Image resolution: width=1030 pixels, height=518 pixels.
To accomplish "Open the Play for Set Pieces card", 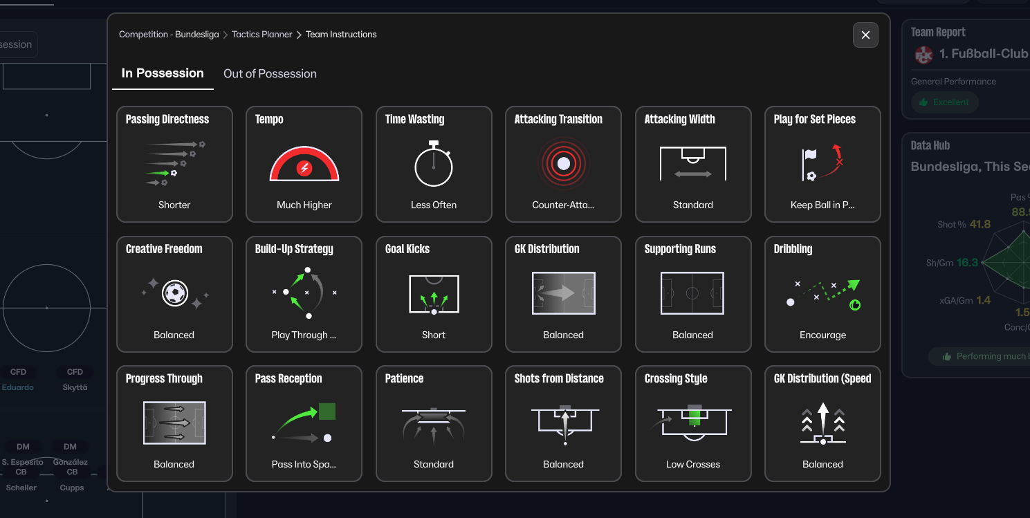I will pyautogui.click(x=822, y=164).
